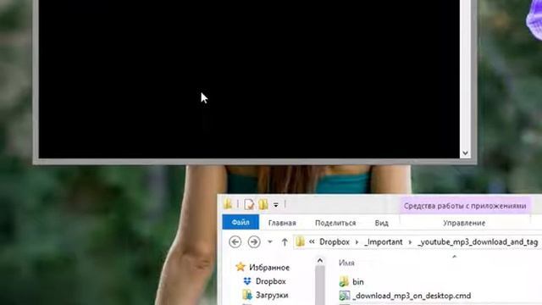
Task: Expand the chevron after the _Important breadcrumb
Action: pos(410,241)
